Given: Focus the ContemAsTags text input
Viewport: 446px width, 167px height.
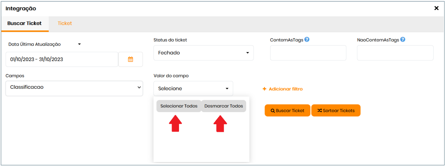Looking at the screenshot, I should pyautogui.click(x=308, y=53).
